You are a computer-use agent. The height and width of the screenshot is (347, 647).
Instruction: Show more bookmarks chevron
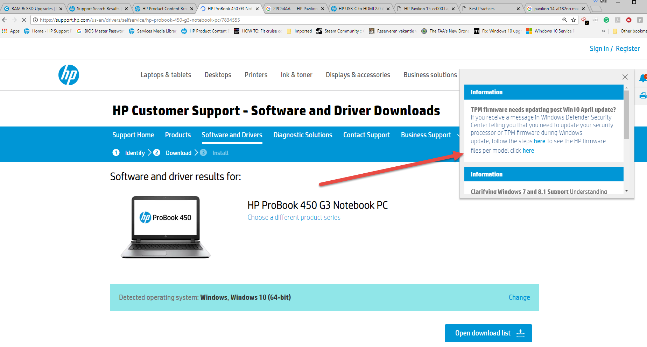[604, 31]
